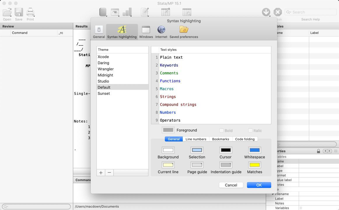Viewport: 339px width, 210px height.
Task: Click the lock icon in Properties panel
Action: coord(319,151)
